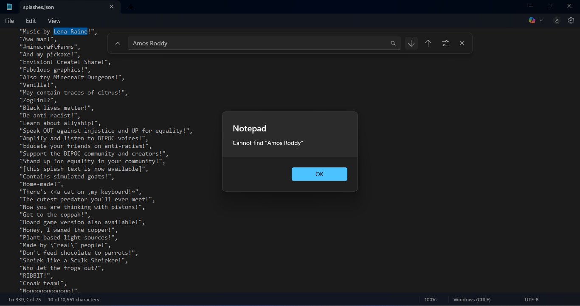
Task: Open the Copilot dropdown arrow
Action: 541,20
